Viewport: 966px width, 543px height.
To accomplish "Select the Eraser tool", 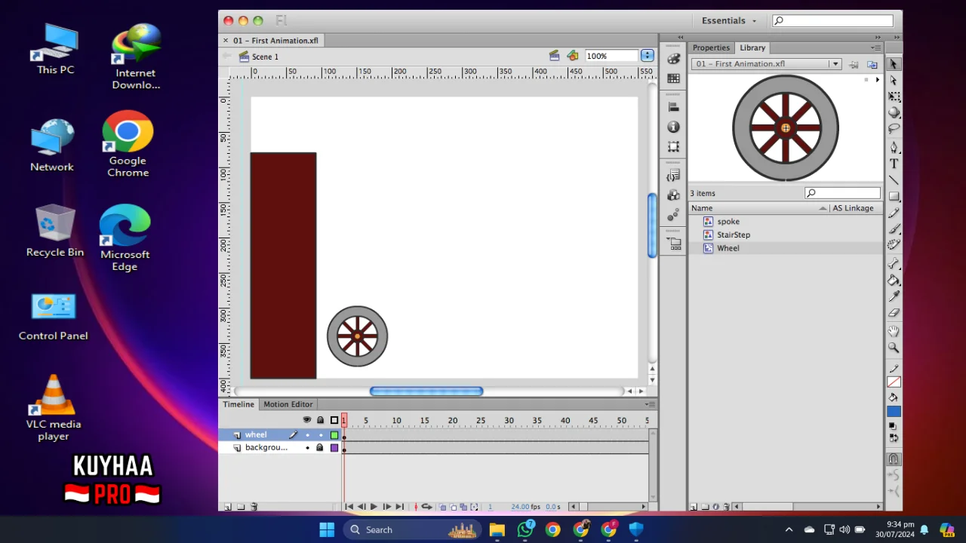I will (x=894, y=312).
